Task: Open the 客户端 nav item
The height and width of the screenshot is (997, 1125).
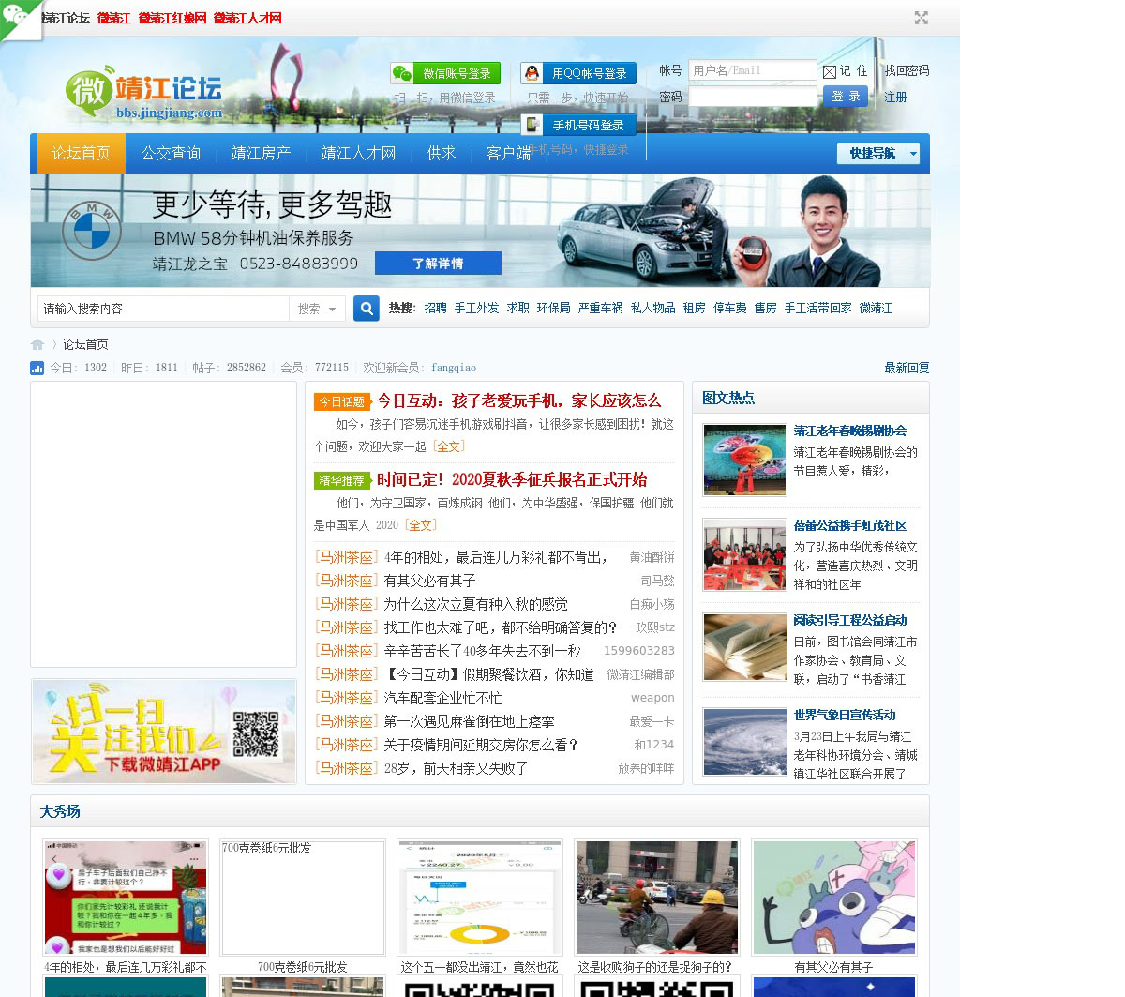Action: [508, 153]
